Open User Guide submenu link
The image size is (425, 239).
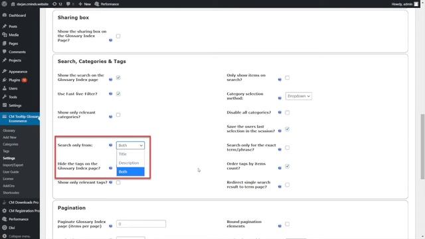click(x=11, y=172)
